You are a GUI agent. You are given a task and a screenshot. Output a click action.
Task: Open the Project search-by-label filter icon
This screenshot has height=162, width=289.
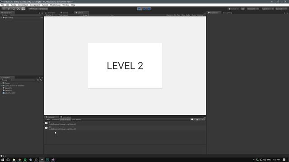(41, 80)
